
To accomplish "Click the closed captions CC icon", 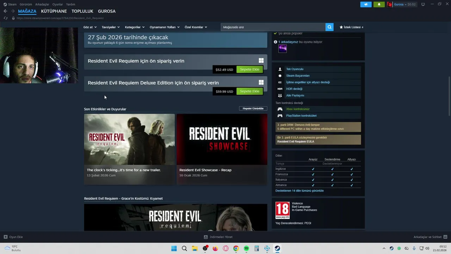I will [x=280, y=82].
